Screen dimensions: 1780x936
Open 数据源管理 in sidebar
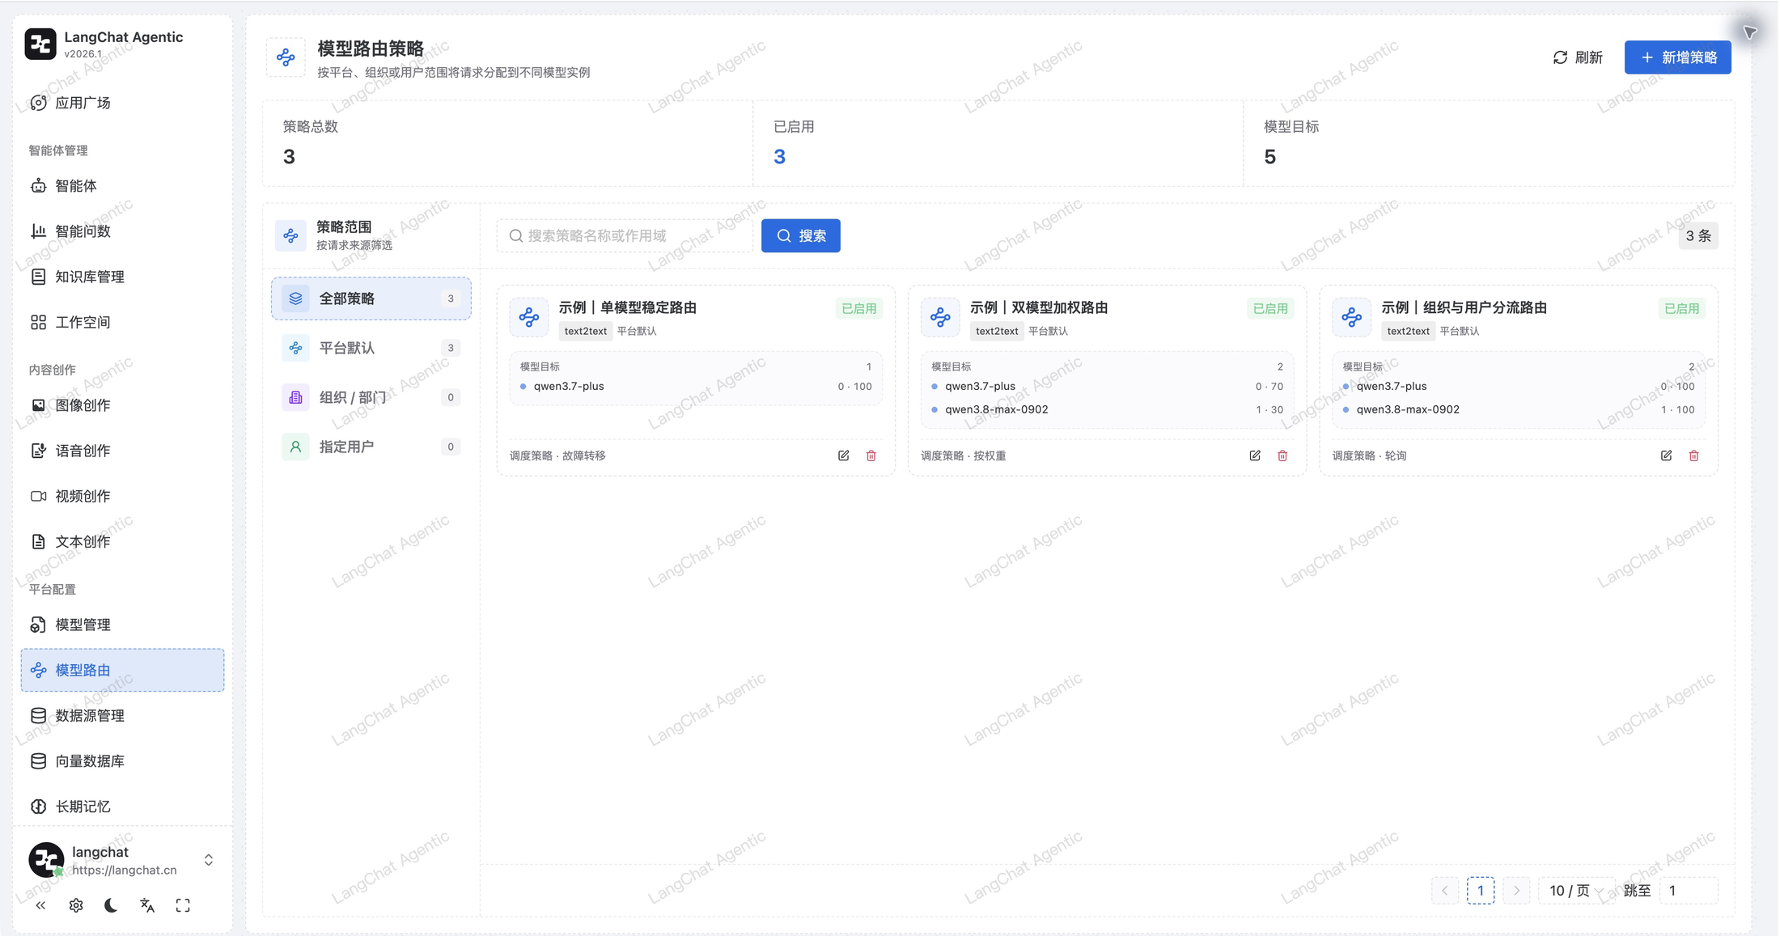coord(122,715)
